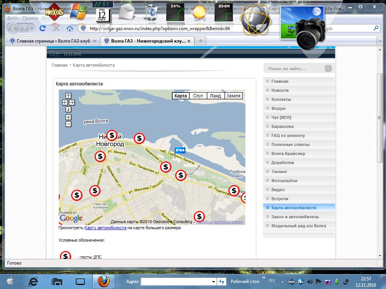Viewport: 386px width, 289px height.
Task: Open 'Модельный ряд а/м Волга' sidebar item
Action: (299, 226)
